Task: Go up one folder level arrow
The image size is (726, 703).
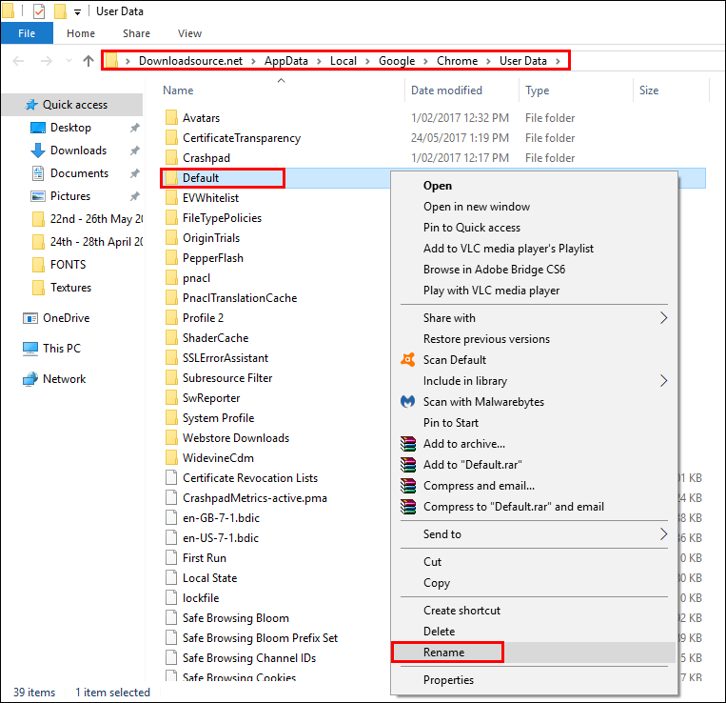Action: point(88,61)
